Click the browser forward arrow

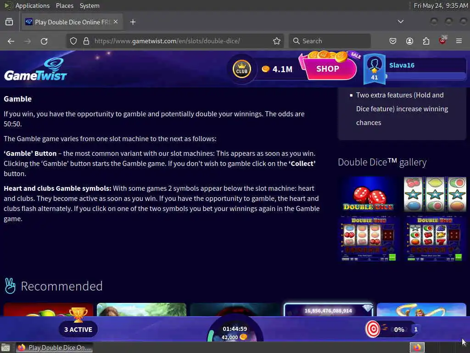click(28, 41)
